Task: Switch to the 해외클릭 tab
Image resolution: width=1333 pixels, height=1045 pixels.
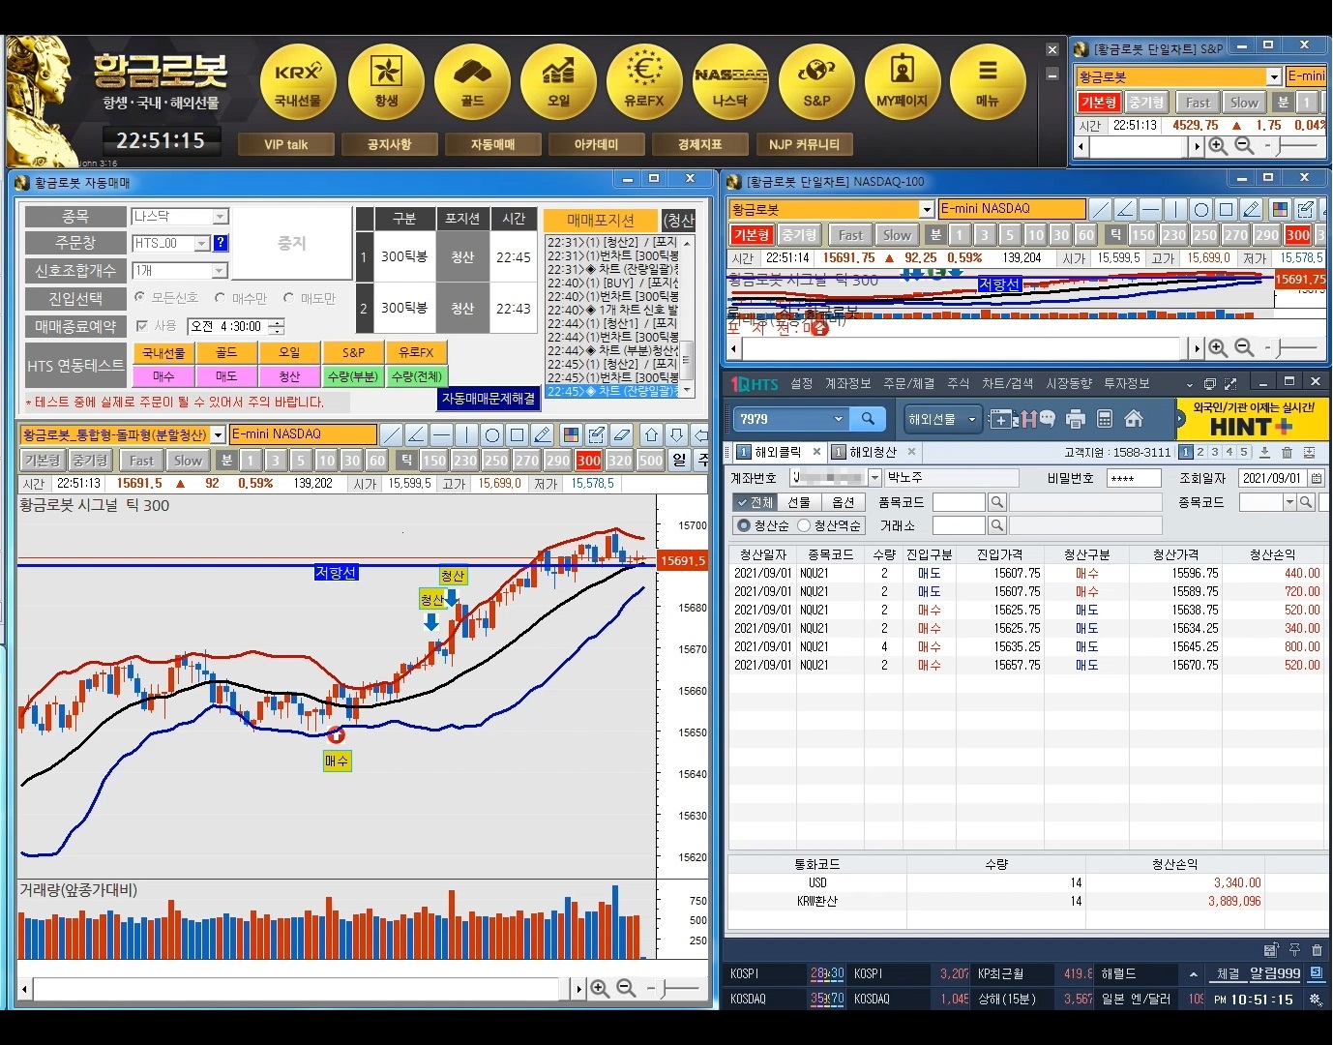Action: click(779, 452)
